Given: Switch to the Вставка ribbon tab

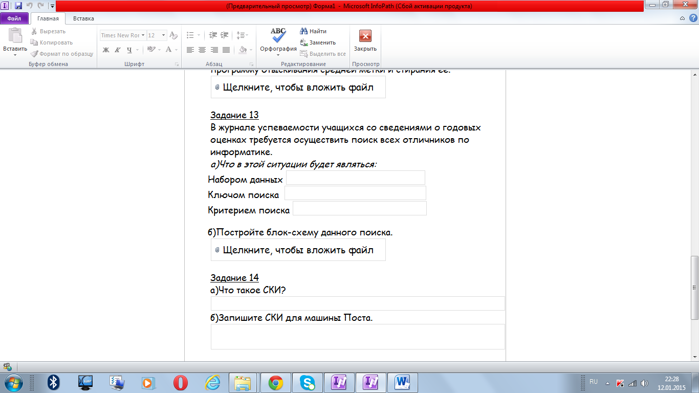Looking at the screenshot, I should point(83,18).
